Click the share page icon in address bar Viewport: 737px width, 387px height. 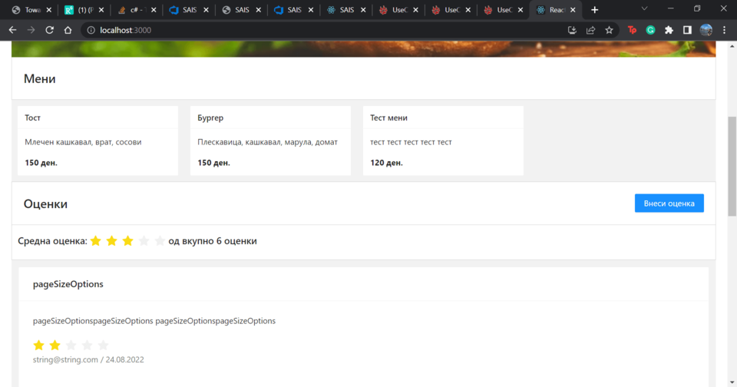click(590, 30)
